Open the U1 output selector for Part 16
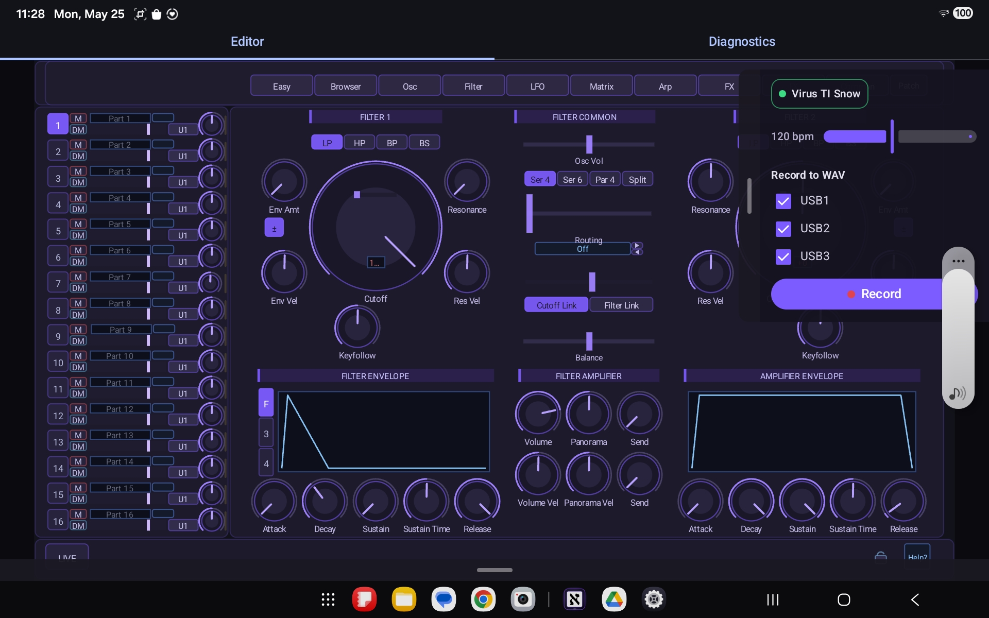The width and height of the screenshot is (989, 618). [183, 526]
